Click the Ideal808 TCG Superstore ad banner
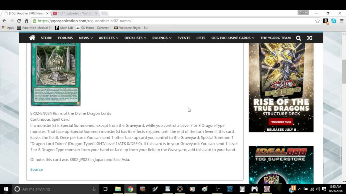This screenshot has height=194, width=346. (281, 165)
